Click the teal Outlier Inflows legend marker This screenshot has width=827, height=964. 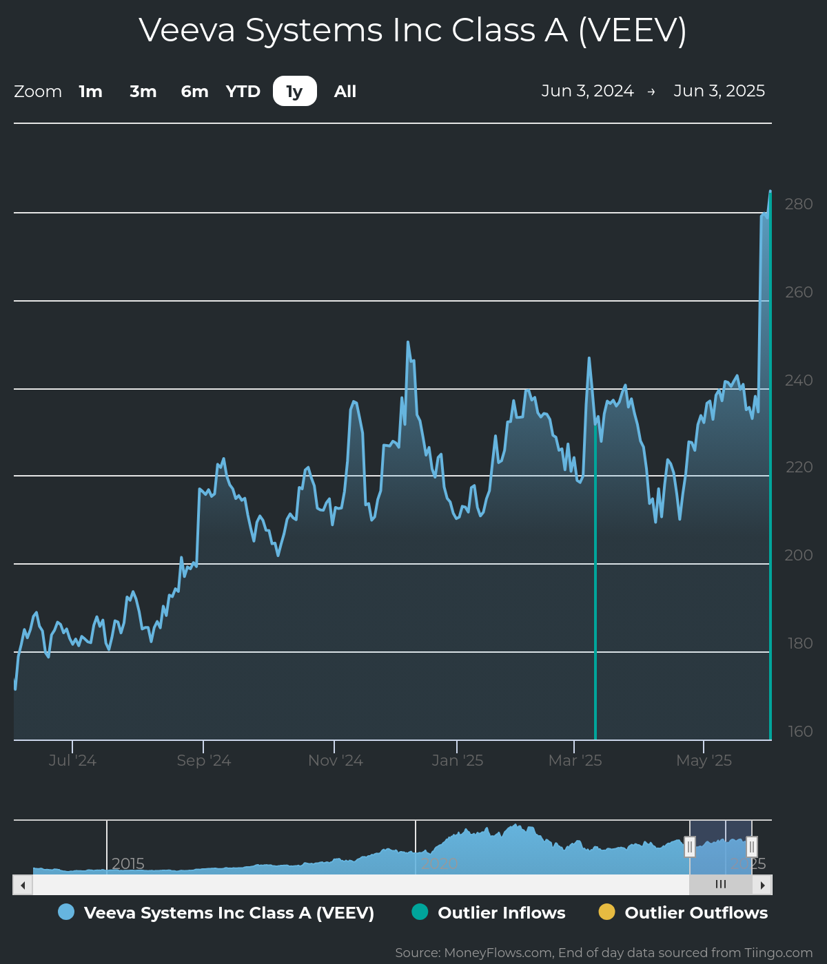(420, 912)
